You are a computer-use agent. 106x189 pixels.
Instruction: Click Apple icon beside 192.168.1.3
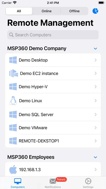pos(13,169)
